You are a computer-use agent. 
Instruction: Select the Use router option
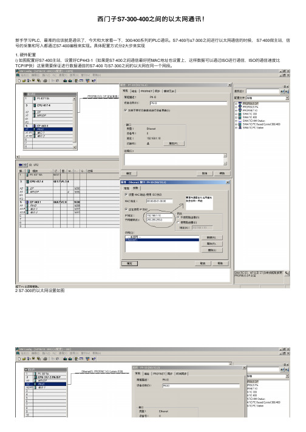(x=178, y=222)
